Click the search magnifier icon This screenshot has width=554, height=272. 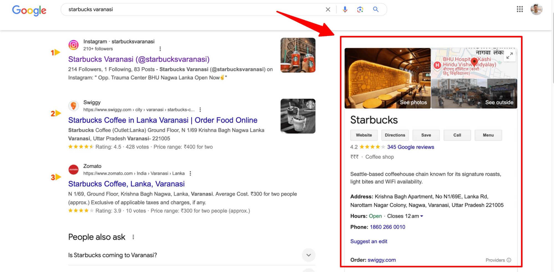(x=376, y=9)
